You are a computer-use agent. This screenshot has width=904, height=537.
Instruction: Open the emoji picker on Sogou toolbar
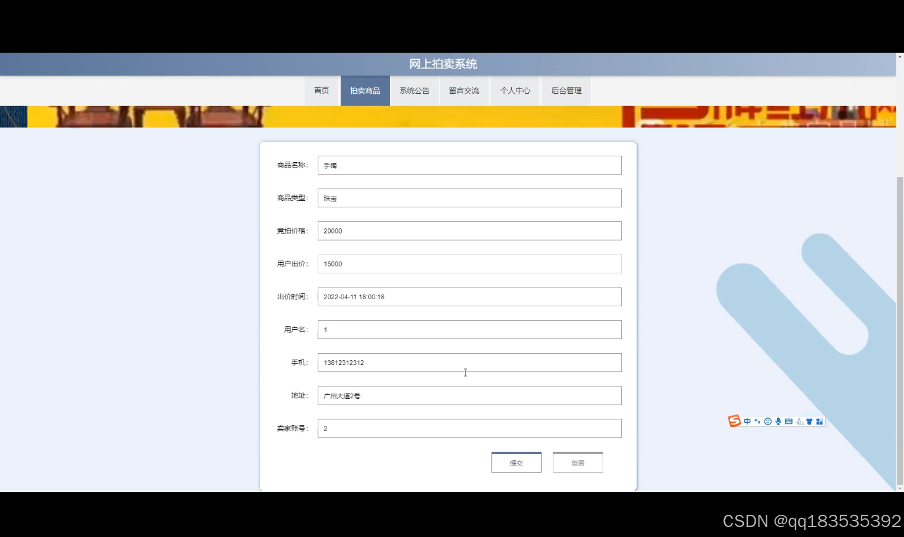(767, 421)
